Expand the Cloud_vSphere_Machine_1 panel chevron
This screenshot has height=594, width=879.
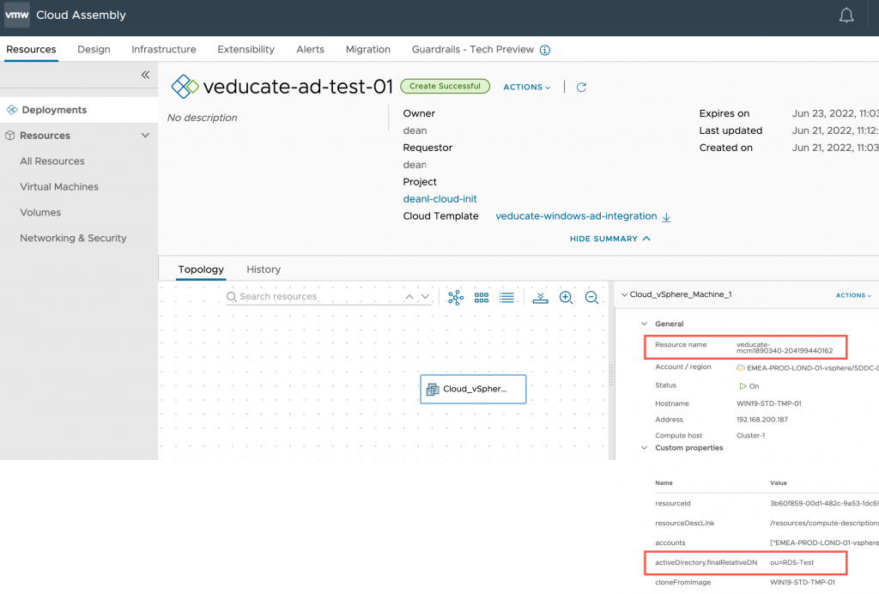click(624, 294)
